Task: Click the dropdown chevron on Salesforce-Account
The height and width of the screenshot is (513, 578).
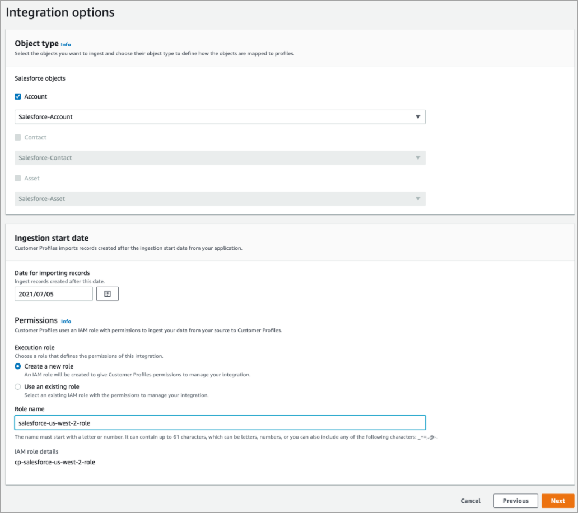Action: [418, 116]
